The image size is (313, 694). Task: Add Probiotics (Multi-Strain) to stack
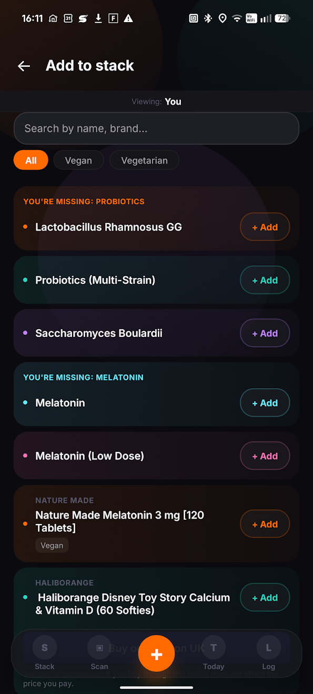click(x=265, y=280)
